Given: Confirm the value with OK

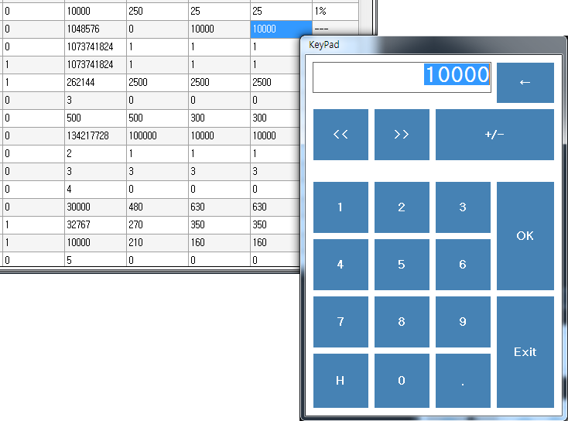Looking at the screenshot, I should point(525,236).
